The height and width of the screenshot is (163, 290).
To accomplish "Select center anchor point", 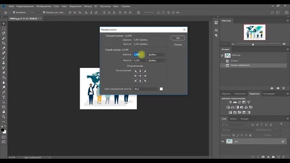I will (140, 76).
